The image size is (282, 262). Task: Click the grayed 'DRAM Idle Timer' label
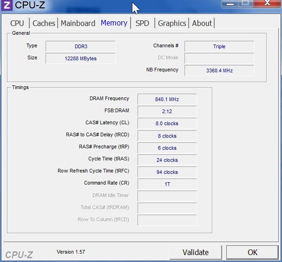(111, 195)
